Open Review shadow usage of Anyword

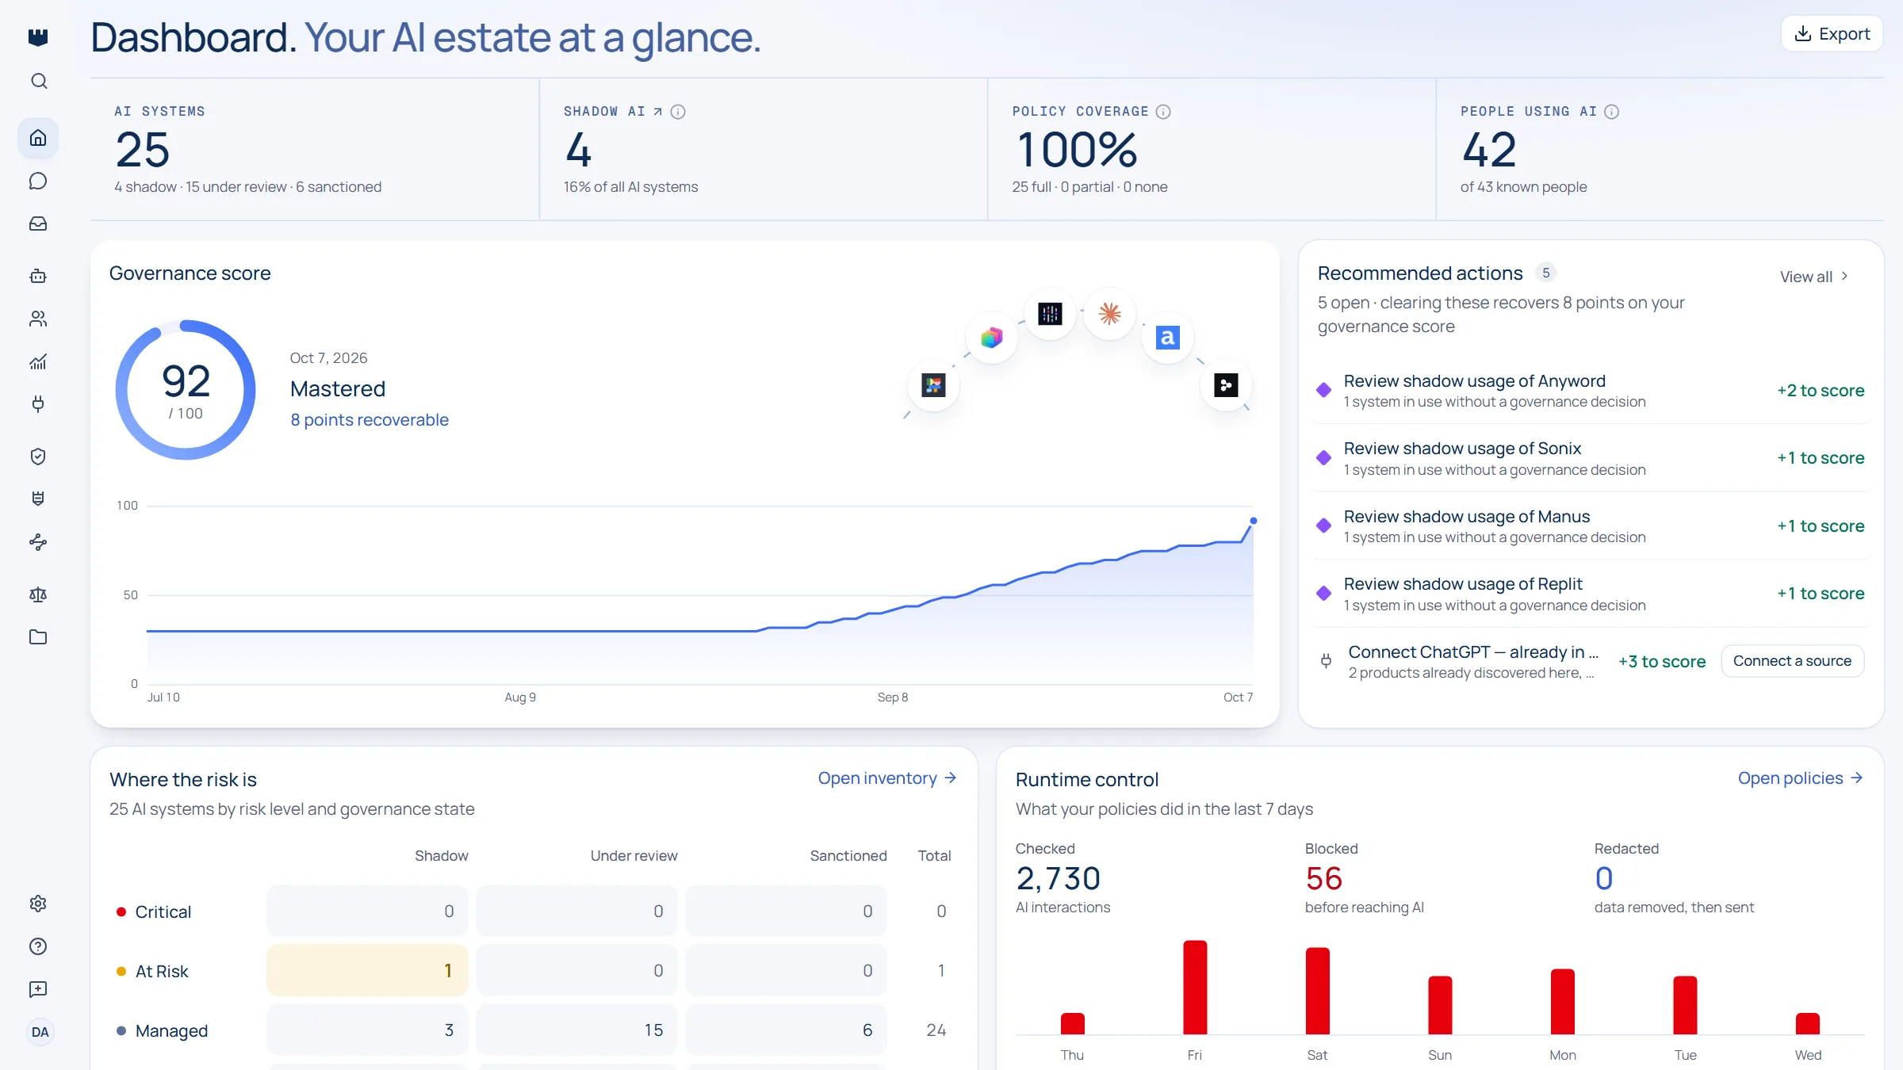[x=1591, y=391]
